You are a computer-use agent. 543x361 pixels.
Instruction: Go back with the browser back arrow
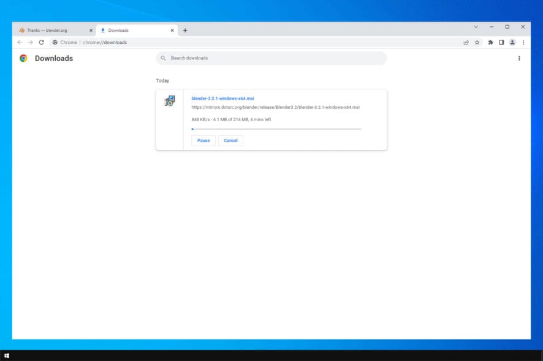click(20, 42)
